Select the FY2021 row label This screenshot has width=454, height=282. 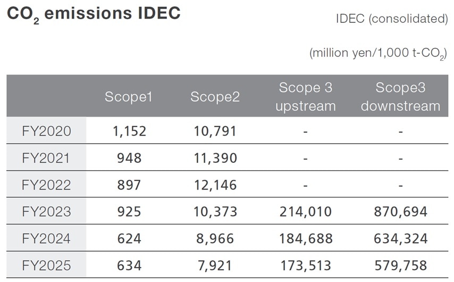click(x=46, y=158)
